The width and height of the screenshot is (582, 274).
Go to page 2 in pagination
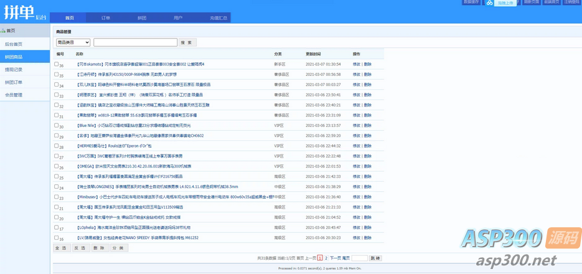pyautogui.click(x=326, y=258)
